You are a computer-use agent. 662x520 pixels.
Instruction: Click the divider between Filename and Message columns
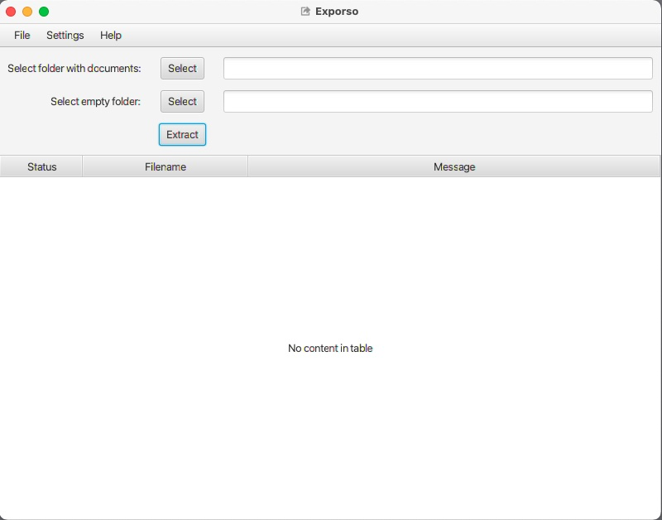click(247, 166)
